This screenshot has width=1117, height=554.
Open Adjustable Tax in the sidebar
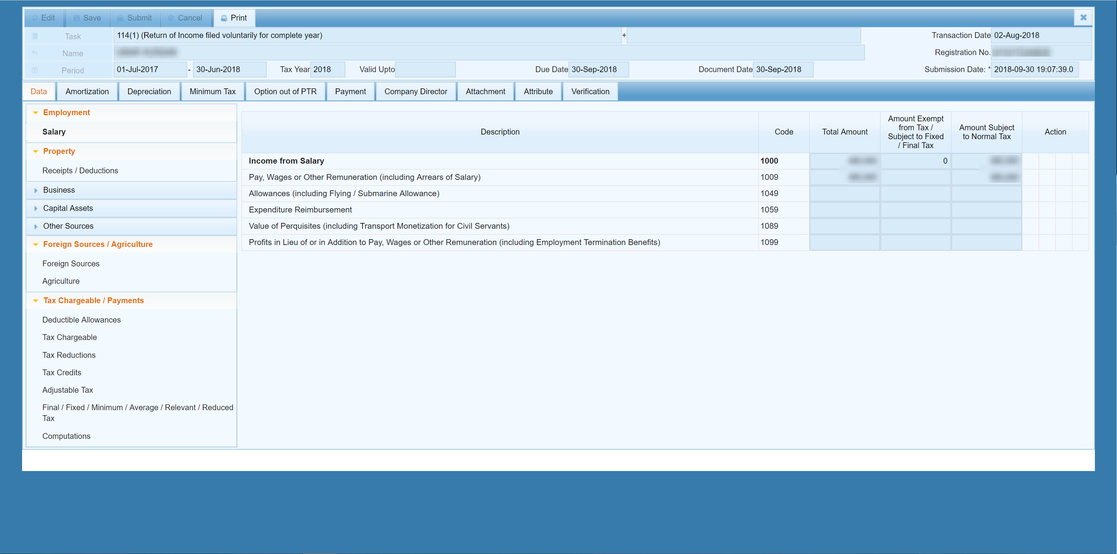click(x=67, y=390)
